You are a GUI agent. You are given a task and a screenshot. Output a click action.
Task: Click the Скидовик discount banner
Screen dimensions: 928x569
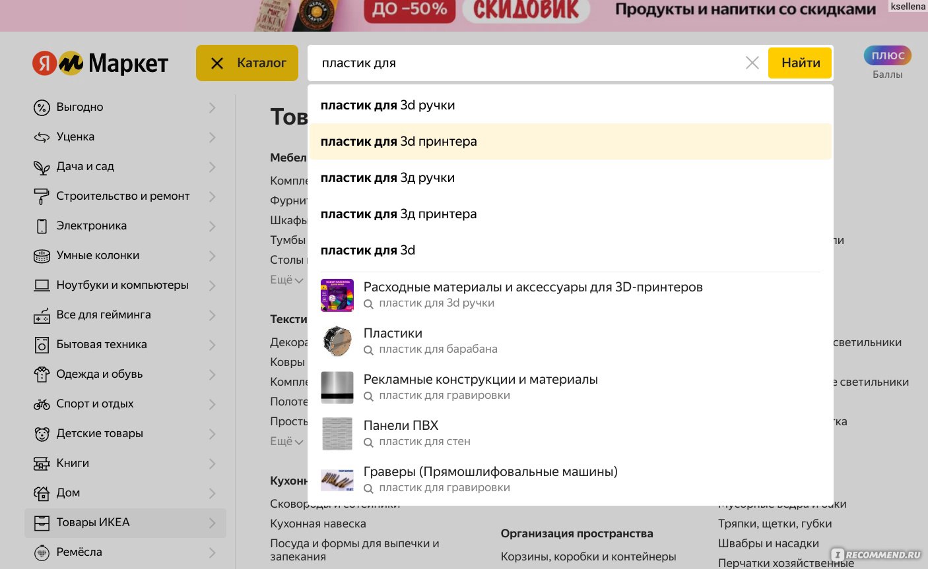pyautogui.click(x=464, y=15)
